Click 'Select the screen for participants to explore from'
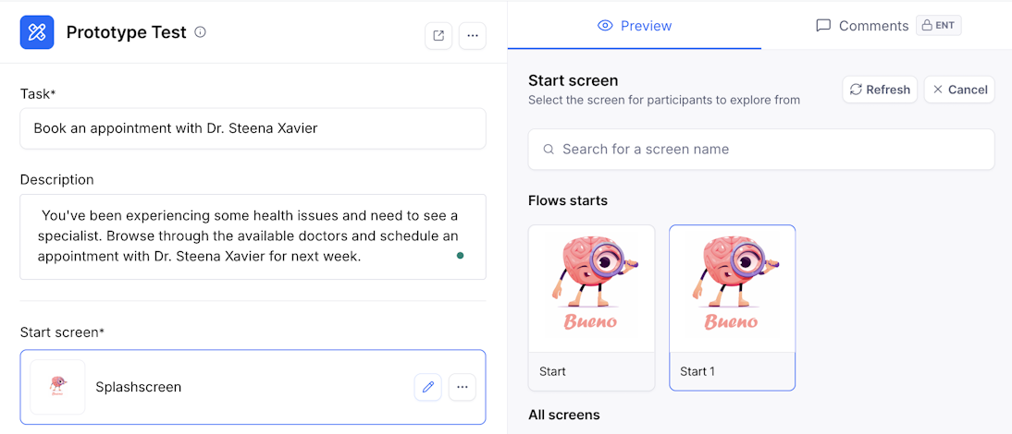This screenshot has height=434, width=1012. (664, 101)
